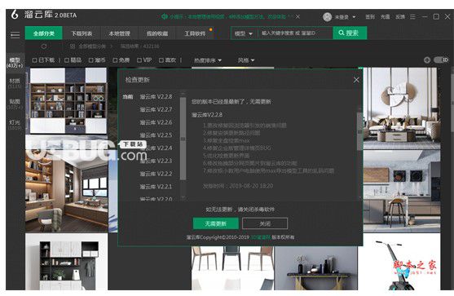Image resolution: width=454 pixels, height=296 pixels.
Task: Switch to the 我的收藏 tab
Action: point(157,33)
